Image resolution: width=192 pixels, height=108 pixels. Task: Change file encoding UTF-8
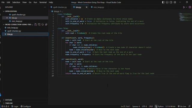point(144,106)
